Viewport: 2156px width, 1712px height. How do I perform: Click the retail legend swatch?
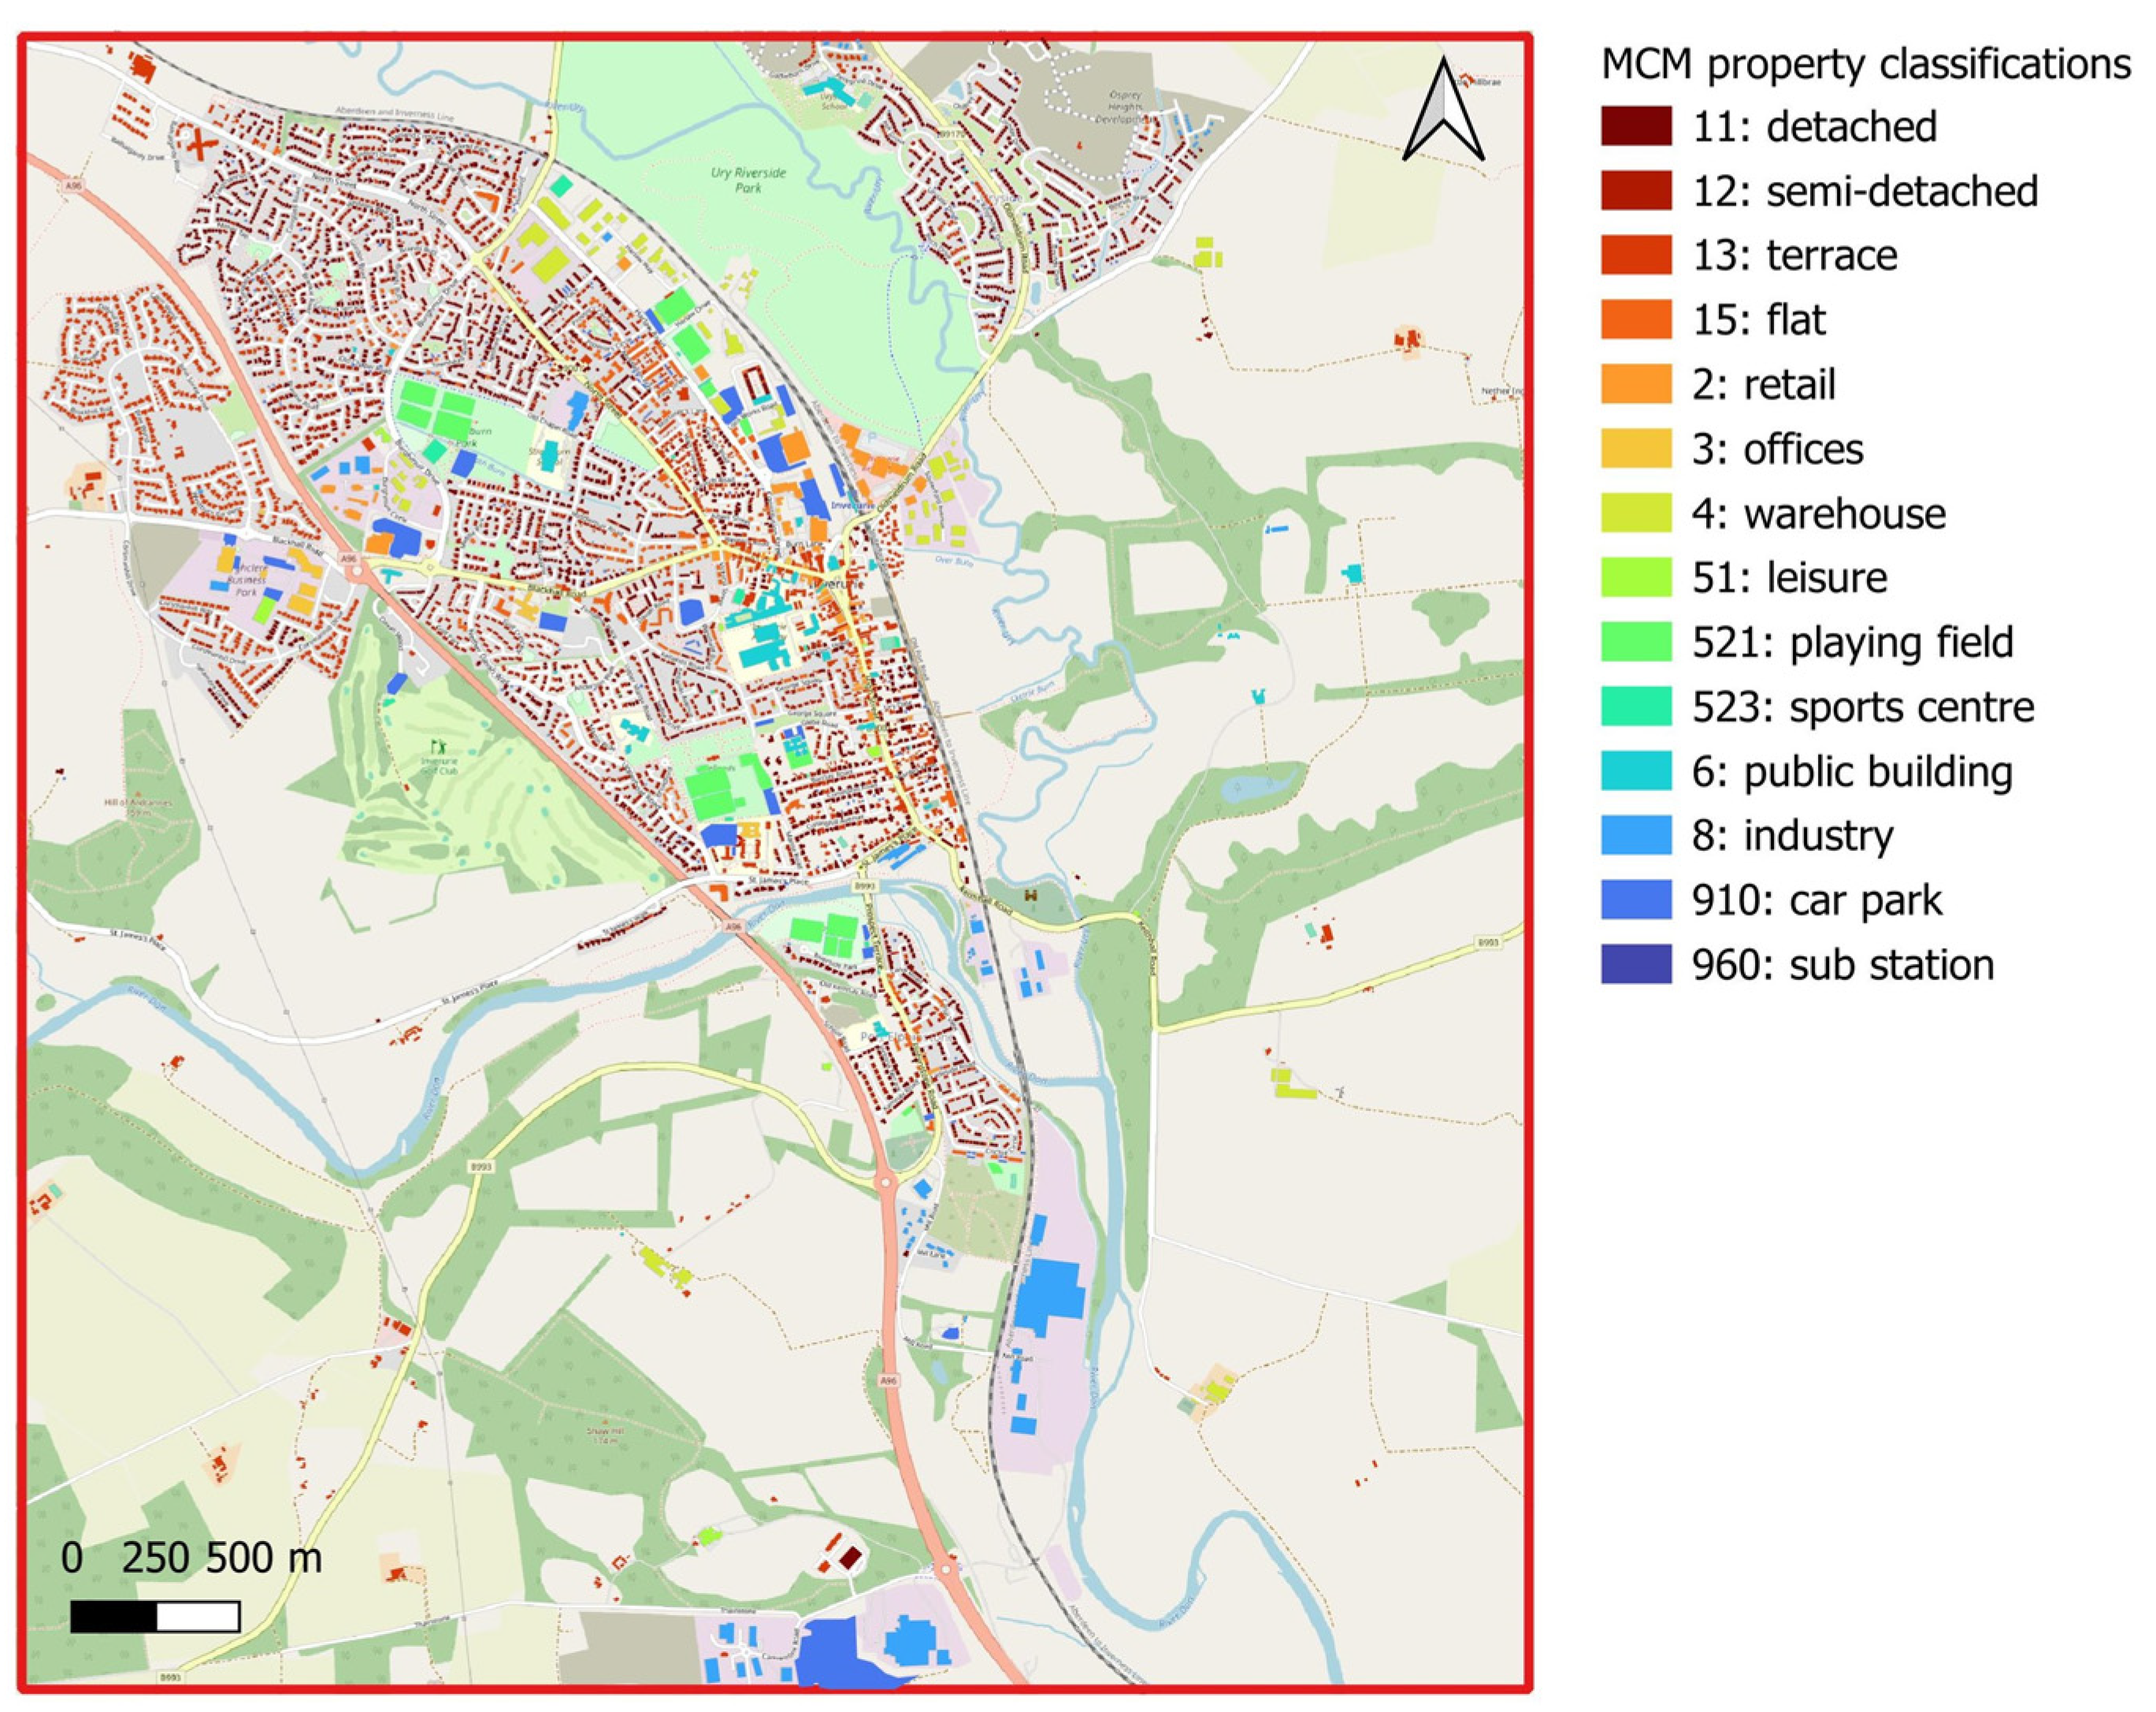1636,385
